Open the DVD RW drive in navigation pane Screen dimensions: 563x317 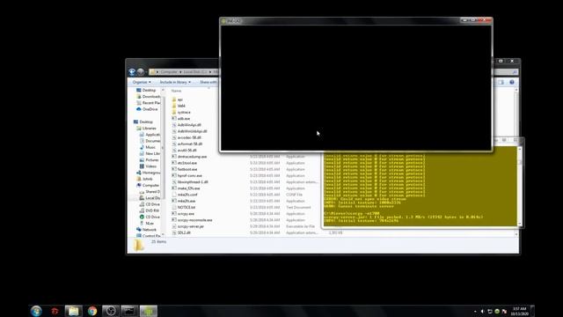(152, 210)
